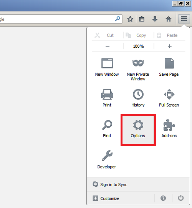The height and width of the screenshot is (208, 192).
Task: Click the Find magnifier icon
Action: 107,125
